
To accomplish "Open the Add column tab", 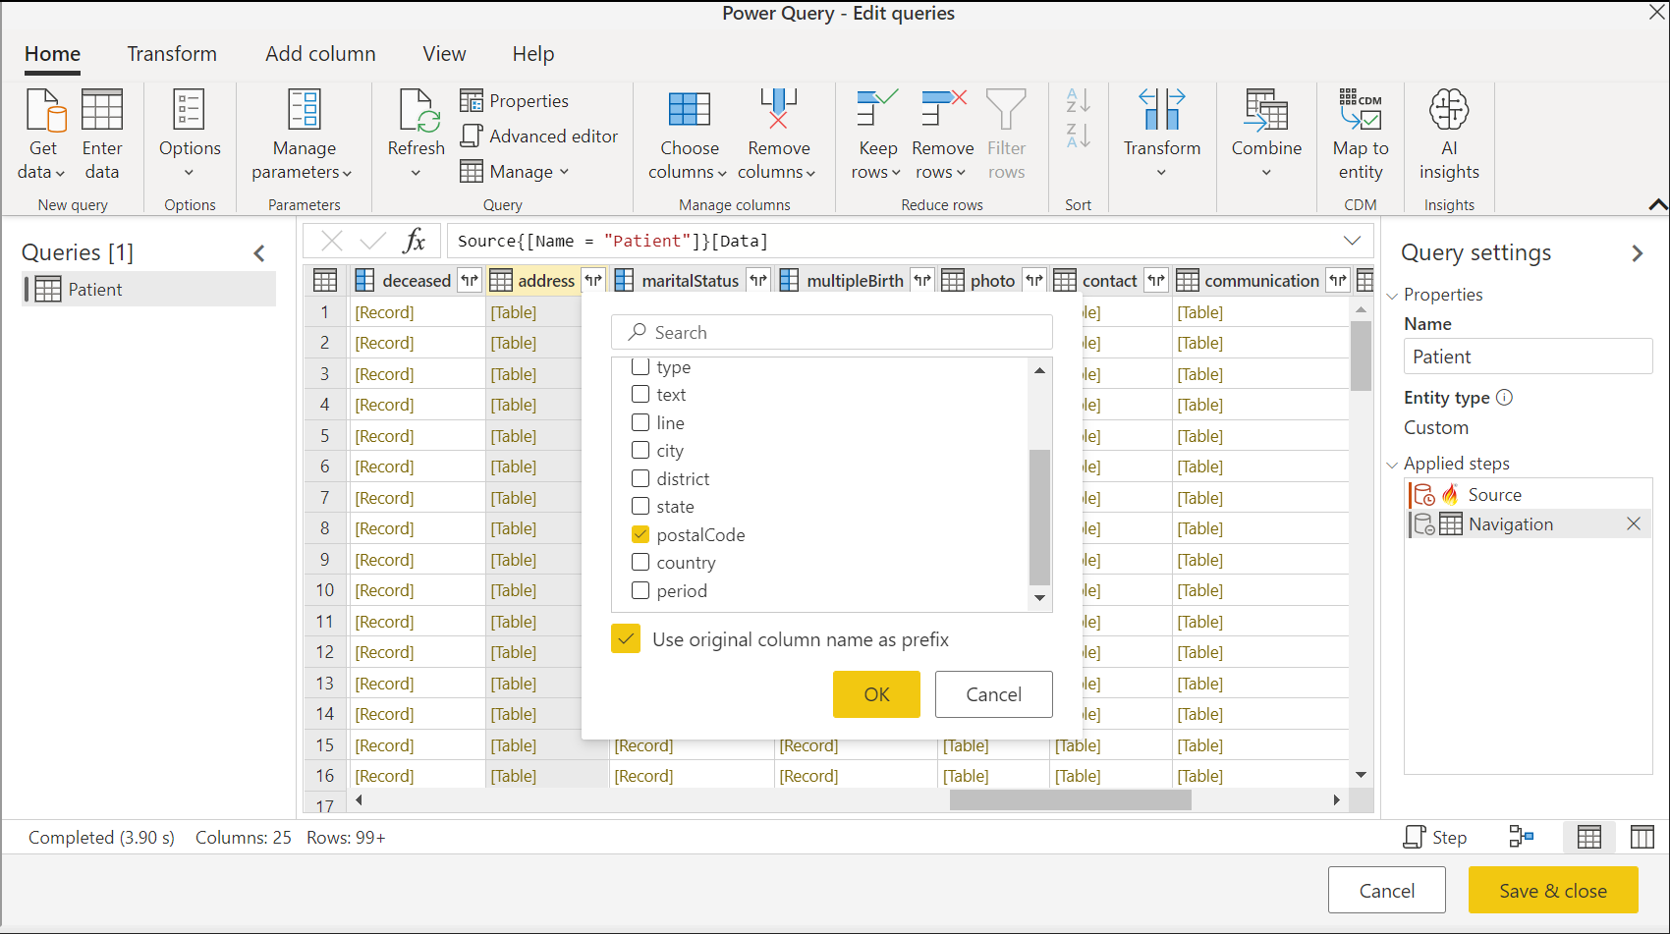I will (320, 54).
